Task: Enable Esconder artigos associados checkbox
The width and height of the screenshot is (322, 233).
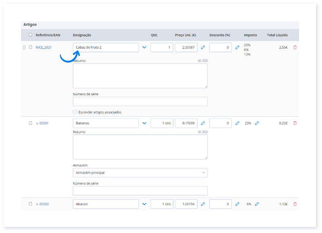Action: pos(74,112)
